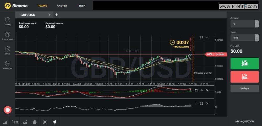
Task: Click the 9:59:00 time axis label
Action: [193, 84]
